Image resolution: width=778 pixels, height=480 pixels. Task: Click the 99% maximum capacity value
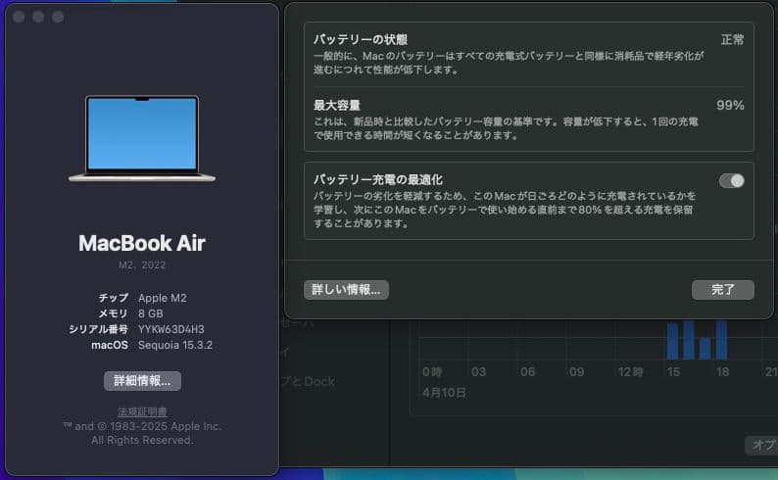[730, 105]
